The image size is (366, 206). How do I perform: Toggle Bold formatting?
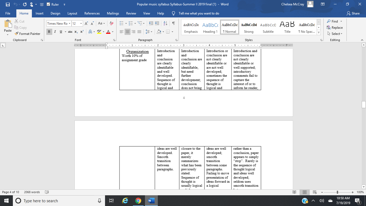49,32
